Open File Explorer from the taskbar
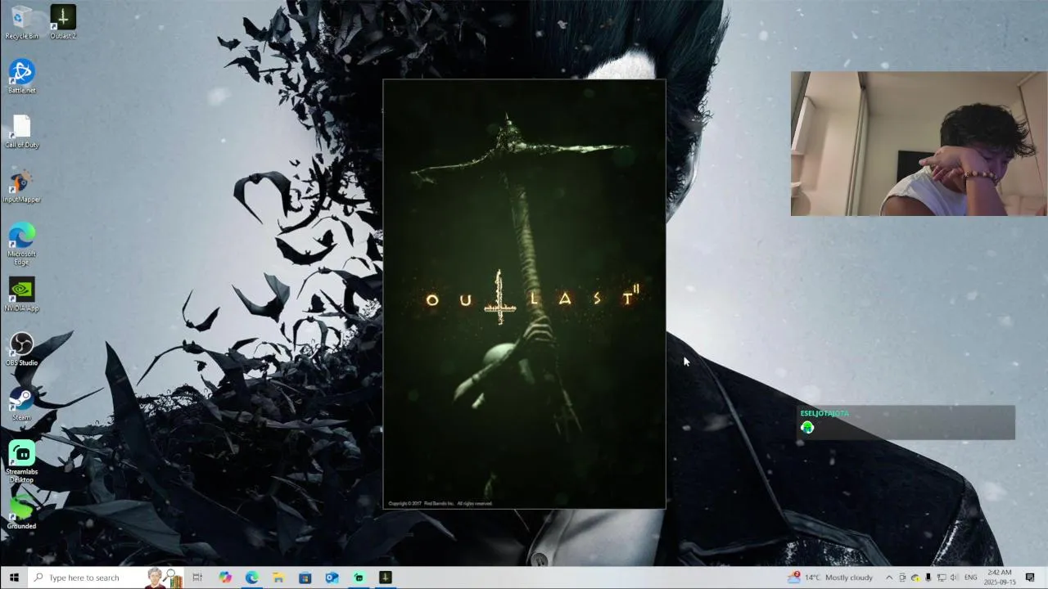This screenshot has width=1048, height=589. point(278,578)
